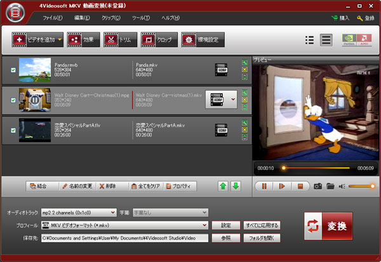Open the 効果 (Effect) tool
The width and height of the screenshot is (381, 262).
pyautogui.click(x=83, y=39)
